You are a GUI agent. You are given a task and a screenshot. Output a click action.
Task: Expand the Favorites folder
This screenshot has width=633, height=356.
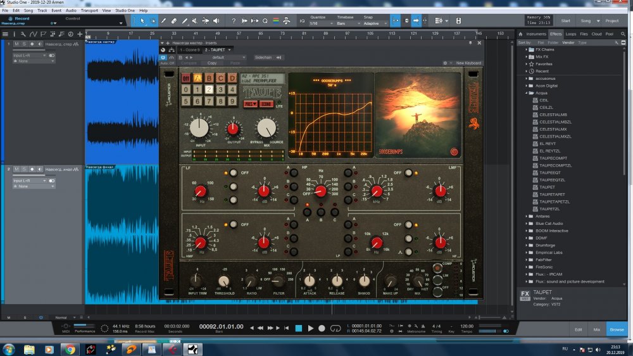(527, 64)
